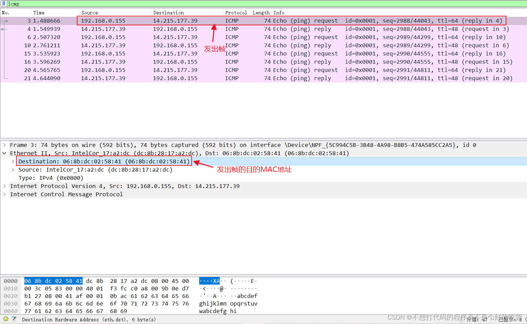Image resolution: width=527 pixels, height=324 pixels.
Task: Sort by the Protocol column header
Action: tap(237, 13)
